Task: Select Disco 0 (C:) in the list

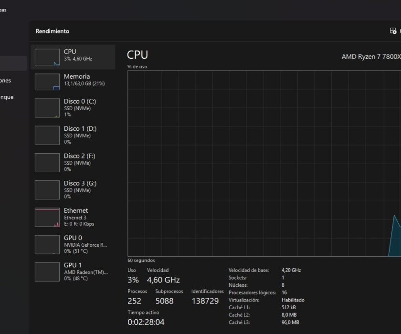Action: point(73,108)
